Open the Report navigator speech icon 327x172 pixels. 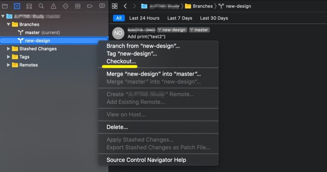pos(102,6)
